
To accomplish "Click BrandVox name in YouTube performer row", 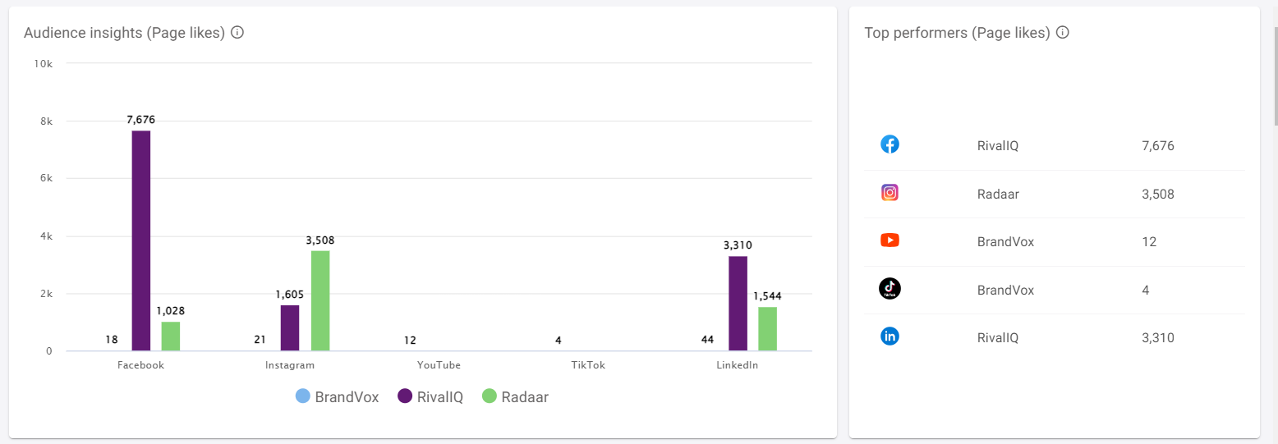I will coord(1005,242).
